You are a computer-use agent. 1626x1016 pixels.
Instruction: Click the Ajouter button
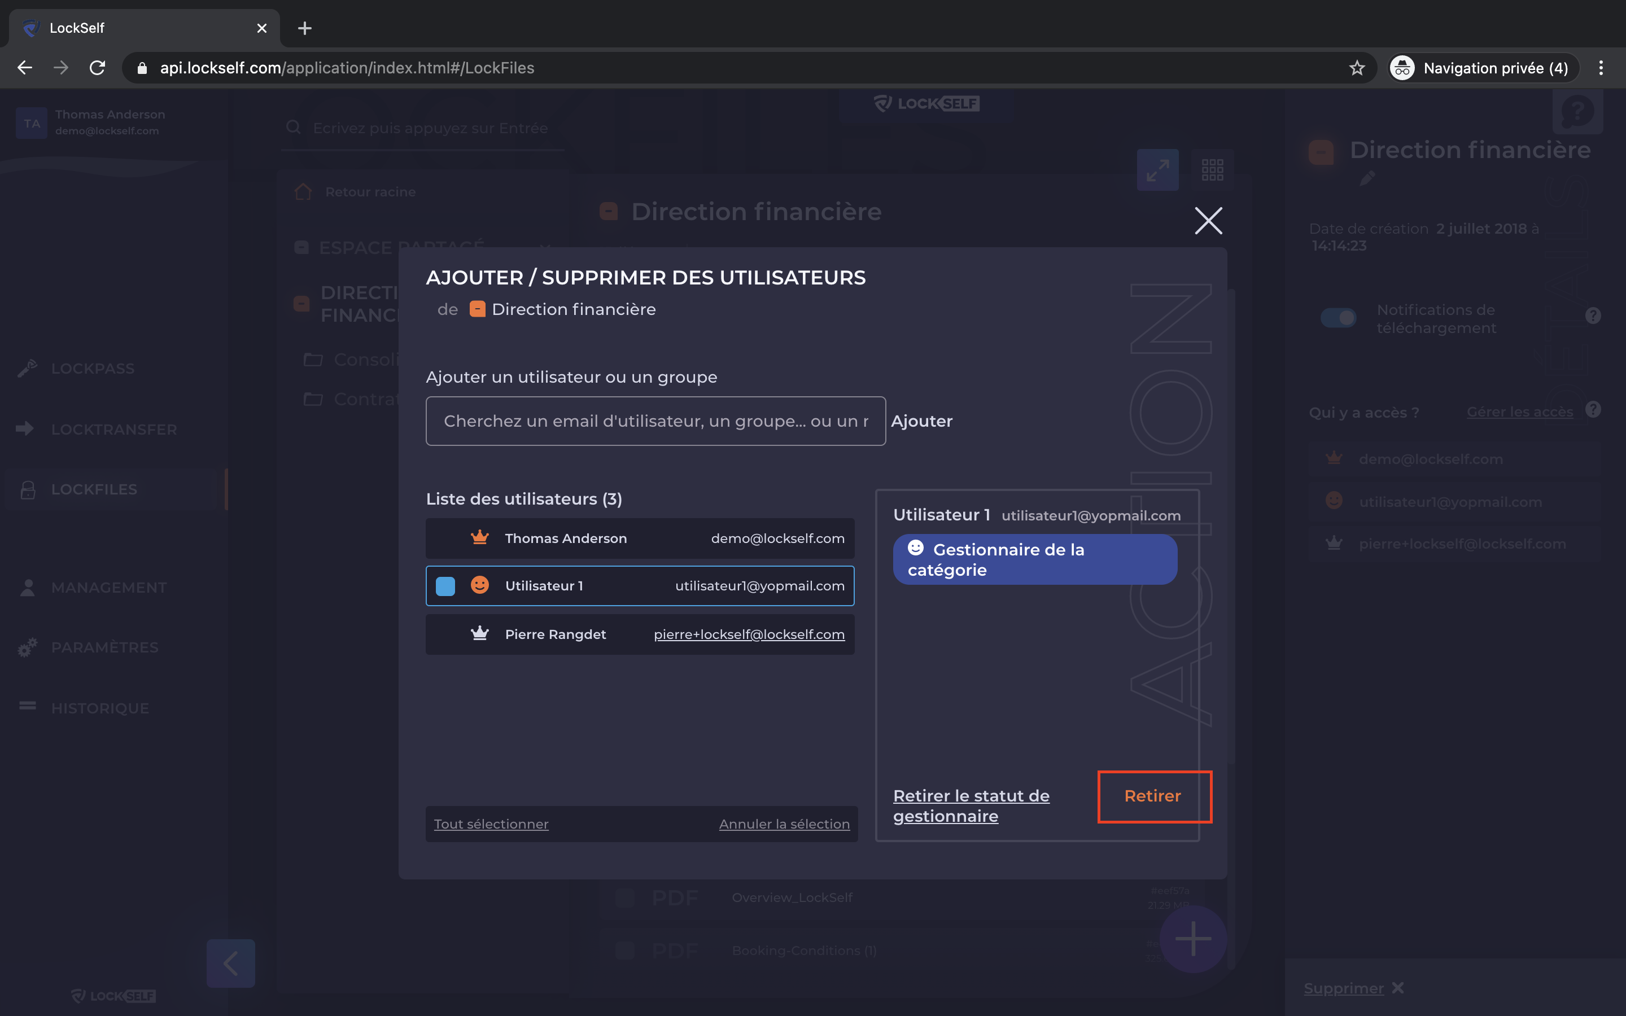point(921,421)
